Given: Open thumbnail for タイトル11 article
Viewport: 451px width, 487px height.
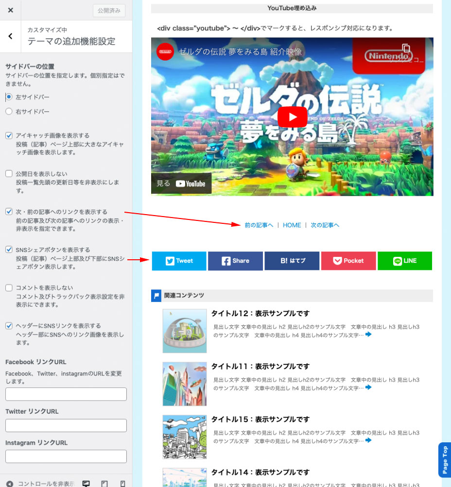Looking at the screenshot, I should pos(185,384).
